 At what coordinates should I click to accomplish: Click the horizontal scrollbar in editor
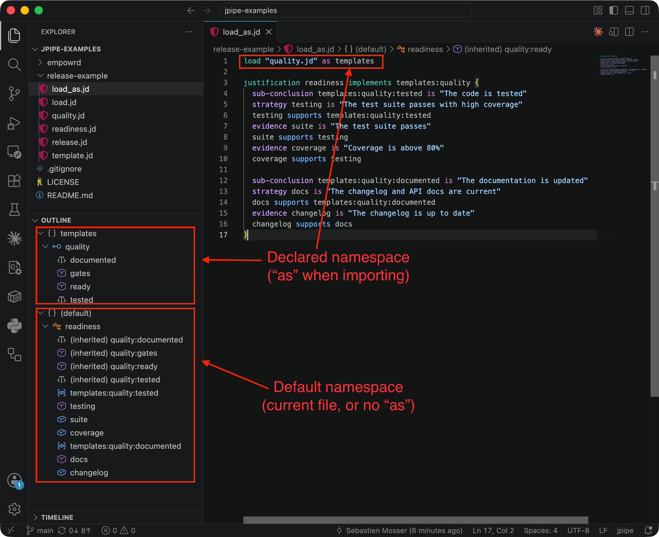point(416,520)
